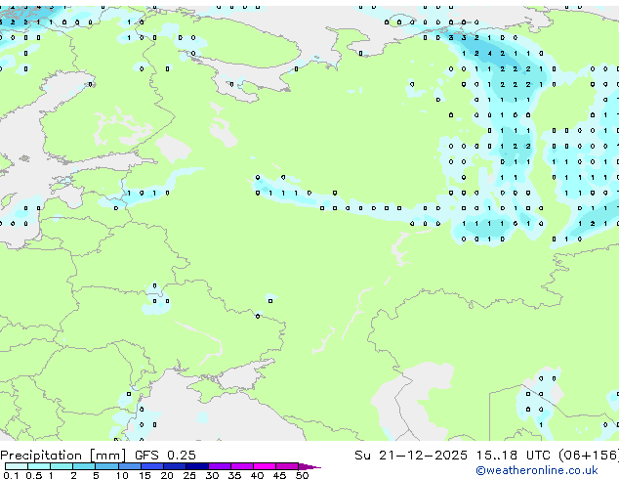The image size is (619, 479).
Task: Click the 20–25 mm legend swatch
Action: (175, 466)
